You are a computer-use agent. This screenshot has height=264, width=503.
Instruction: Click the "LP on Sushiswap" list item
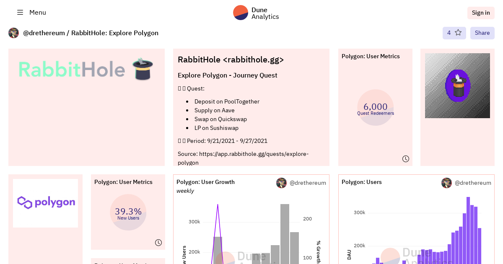point(216,128)
